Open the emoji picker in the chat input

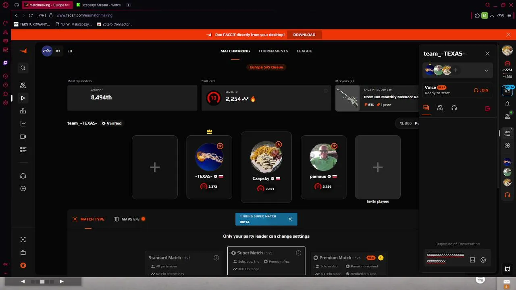pos(483,260)
